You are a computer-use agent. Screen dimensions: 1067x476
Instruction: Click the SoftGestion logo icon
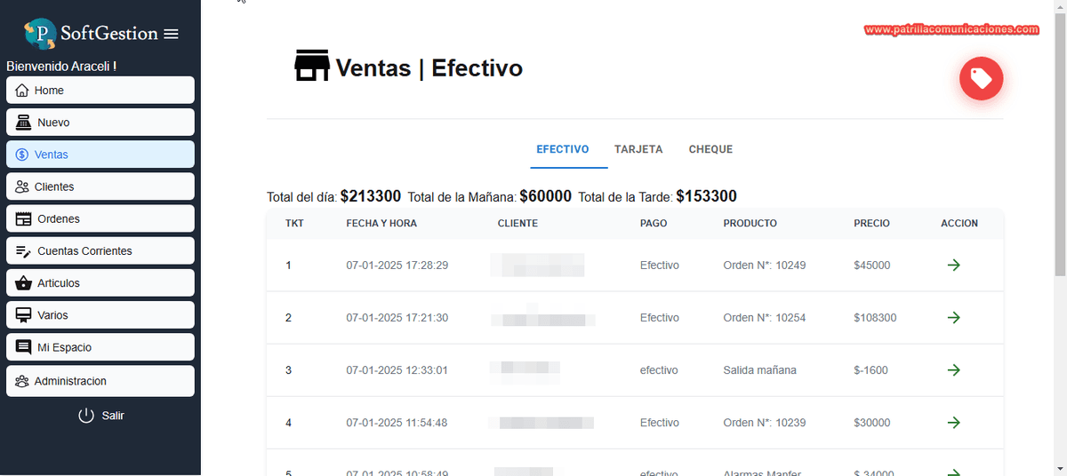pos(39,34)
